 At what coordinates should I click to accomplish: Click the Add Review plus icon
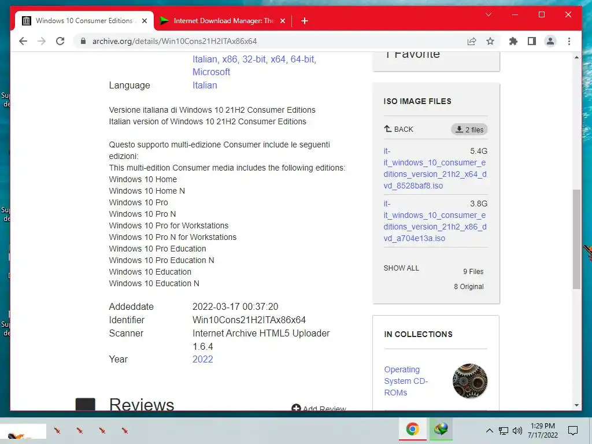pos(296,408)
